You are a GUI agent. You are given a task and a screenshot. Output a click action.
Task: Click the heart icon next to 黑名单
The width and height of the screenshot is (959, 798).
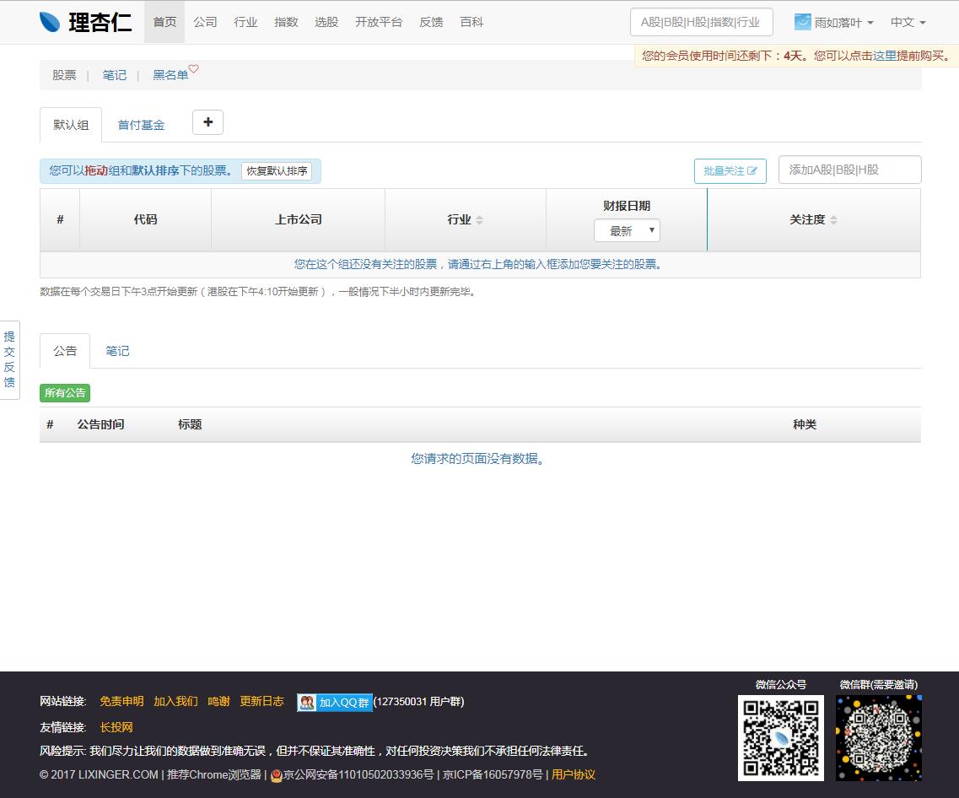click(x=193, y=68)
